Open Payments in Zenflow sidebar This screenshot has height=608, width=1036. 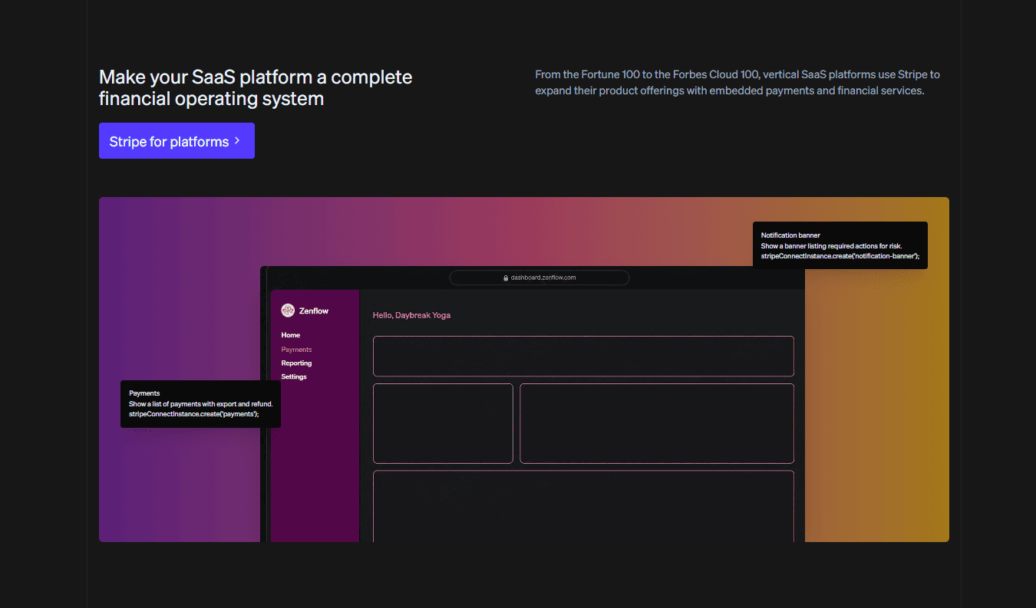[x=296, y=350]
